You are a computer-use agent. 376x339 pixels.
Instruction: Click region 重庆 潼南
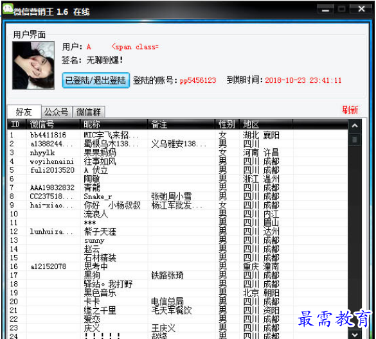[261, 266]
